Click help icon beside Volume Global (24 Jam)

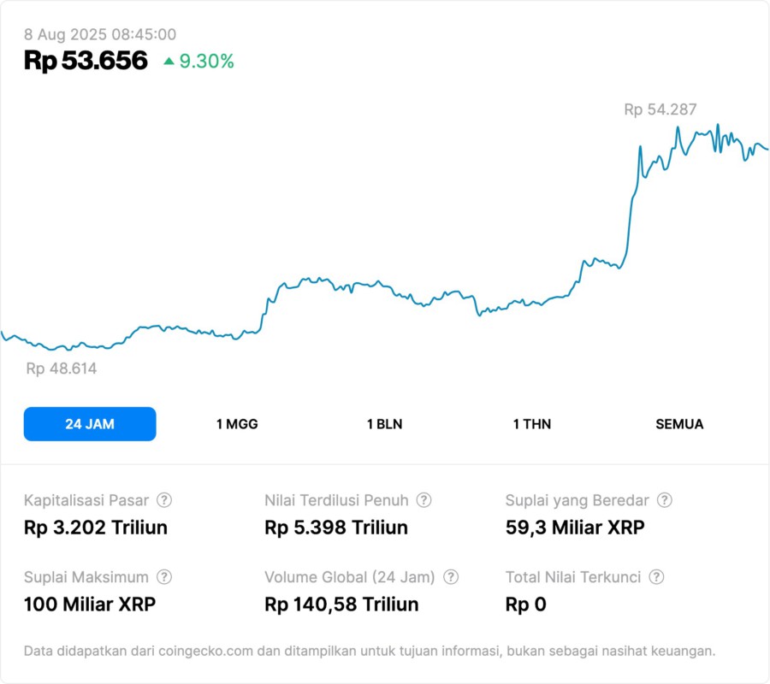tap(451, 577)
